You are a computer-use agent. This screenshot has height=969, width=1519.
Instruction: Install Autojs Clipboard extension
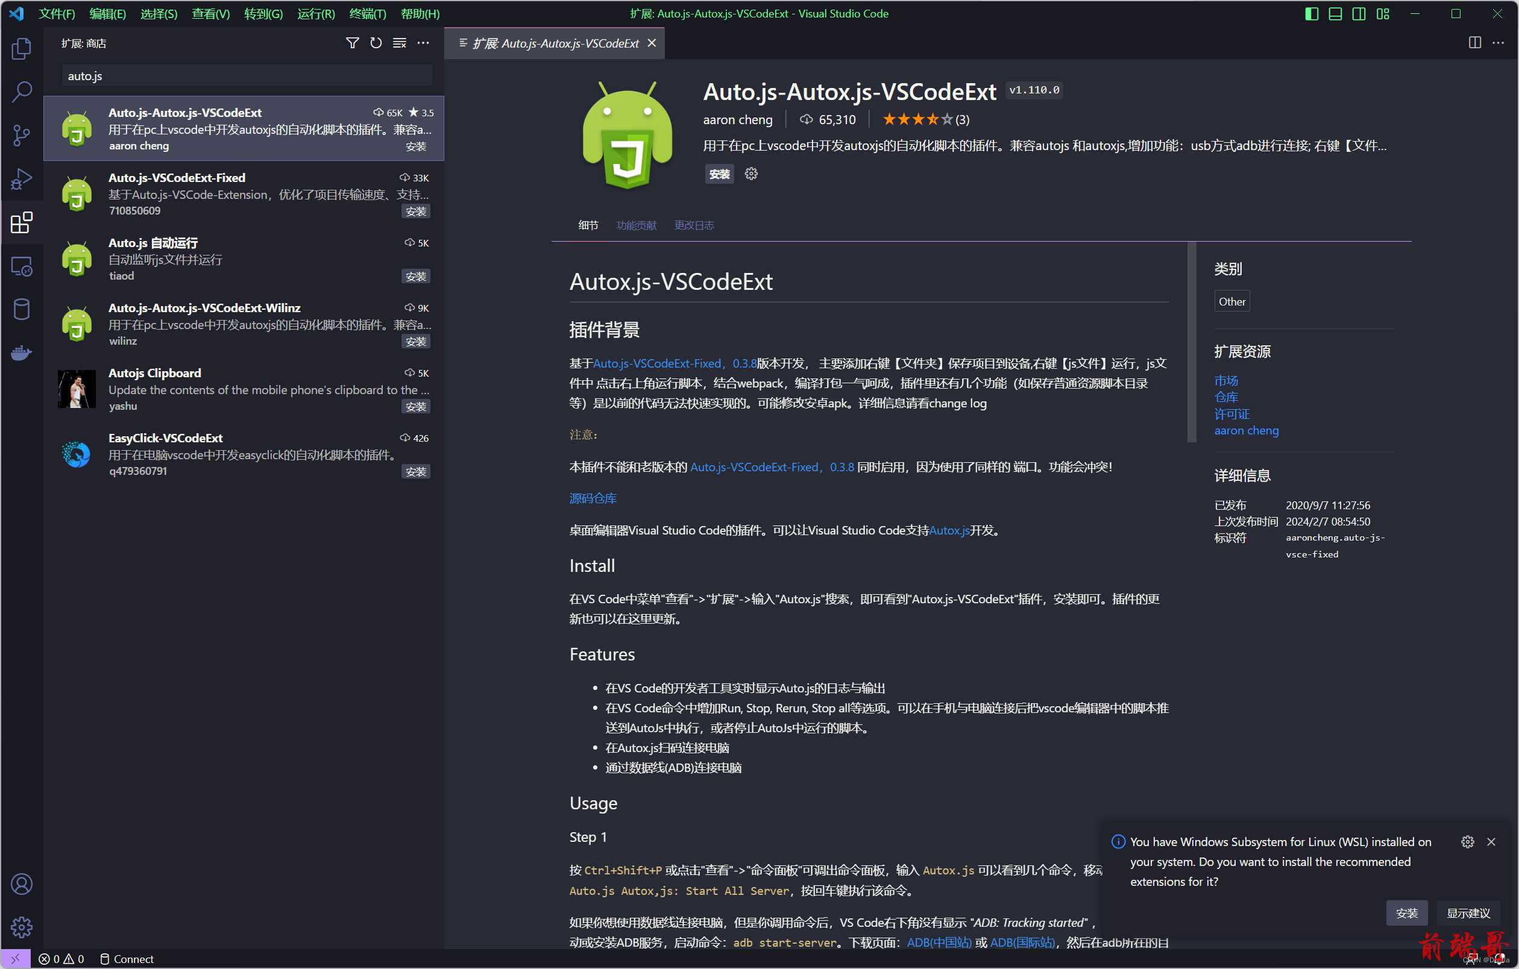coord(416,407)
